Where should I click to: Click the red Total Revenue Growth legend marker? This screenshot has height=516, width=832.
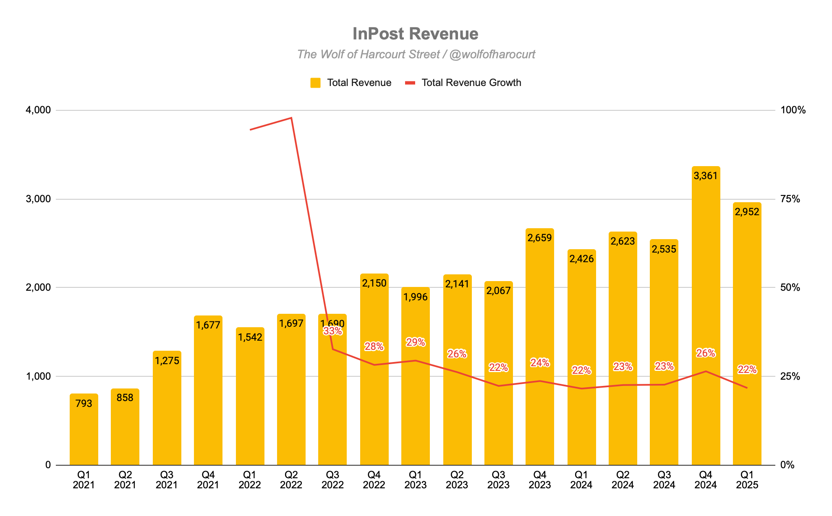click(x=410, y=83)
